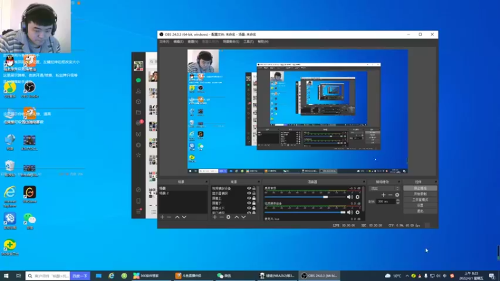Open the 淡出 transition dropdown

click(x=384, y=189)
